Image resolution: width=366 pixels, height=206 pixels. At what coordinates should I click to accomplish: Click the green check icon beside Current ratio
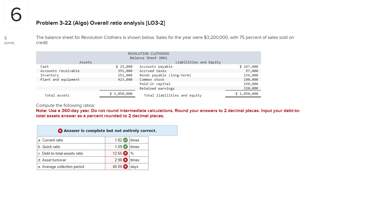coord(125,140)
